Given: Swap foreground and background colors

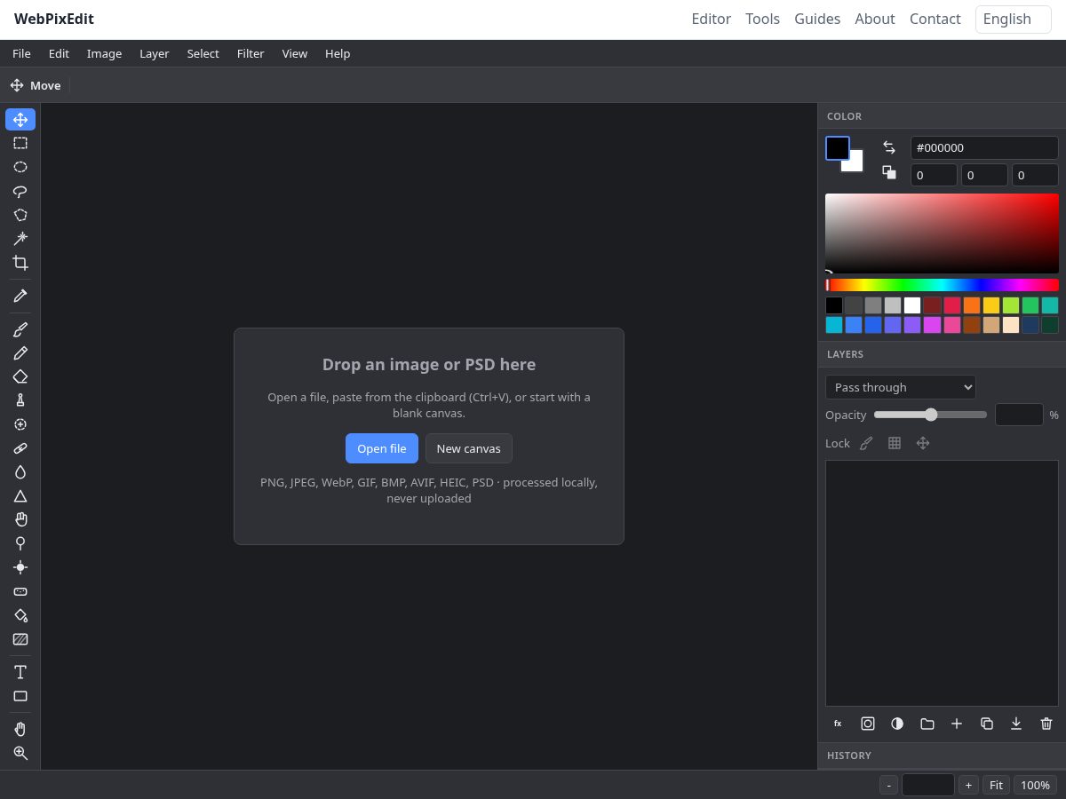Looking at the screenshot, I should tap(889, 147).
